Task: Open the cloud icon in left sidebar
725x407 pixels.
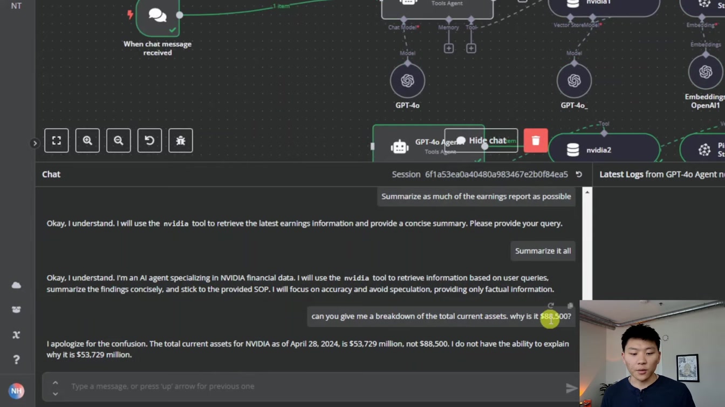Action: [16, 285]
